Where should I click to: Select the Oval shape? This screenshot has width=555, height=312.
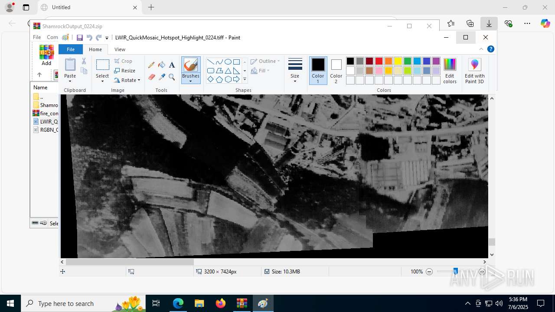coord(228,62)
